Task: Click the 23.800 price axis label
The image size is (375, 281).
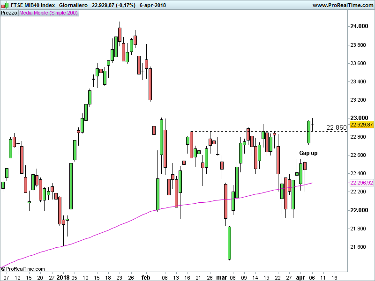Action: (358, 45)
